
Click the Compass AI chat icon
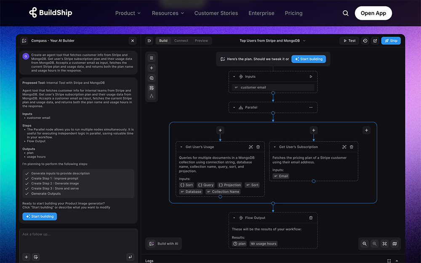coord(24,41)
